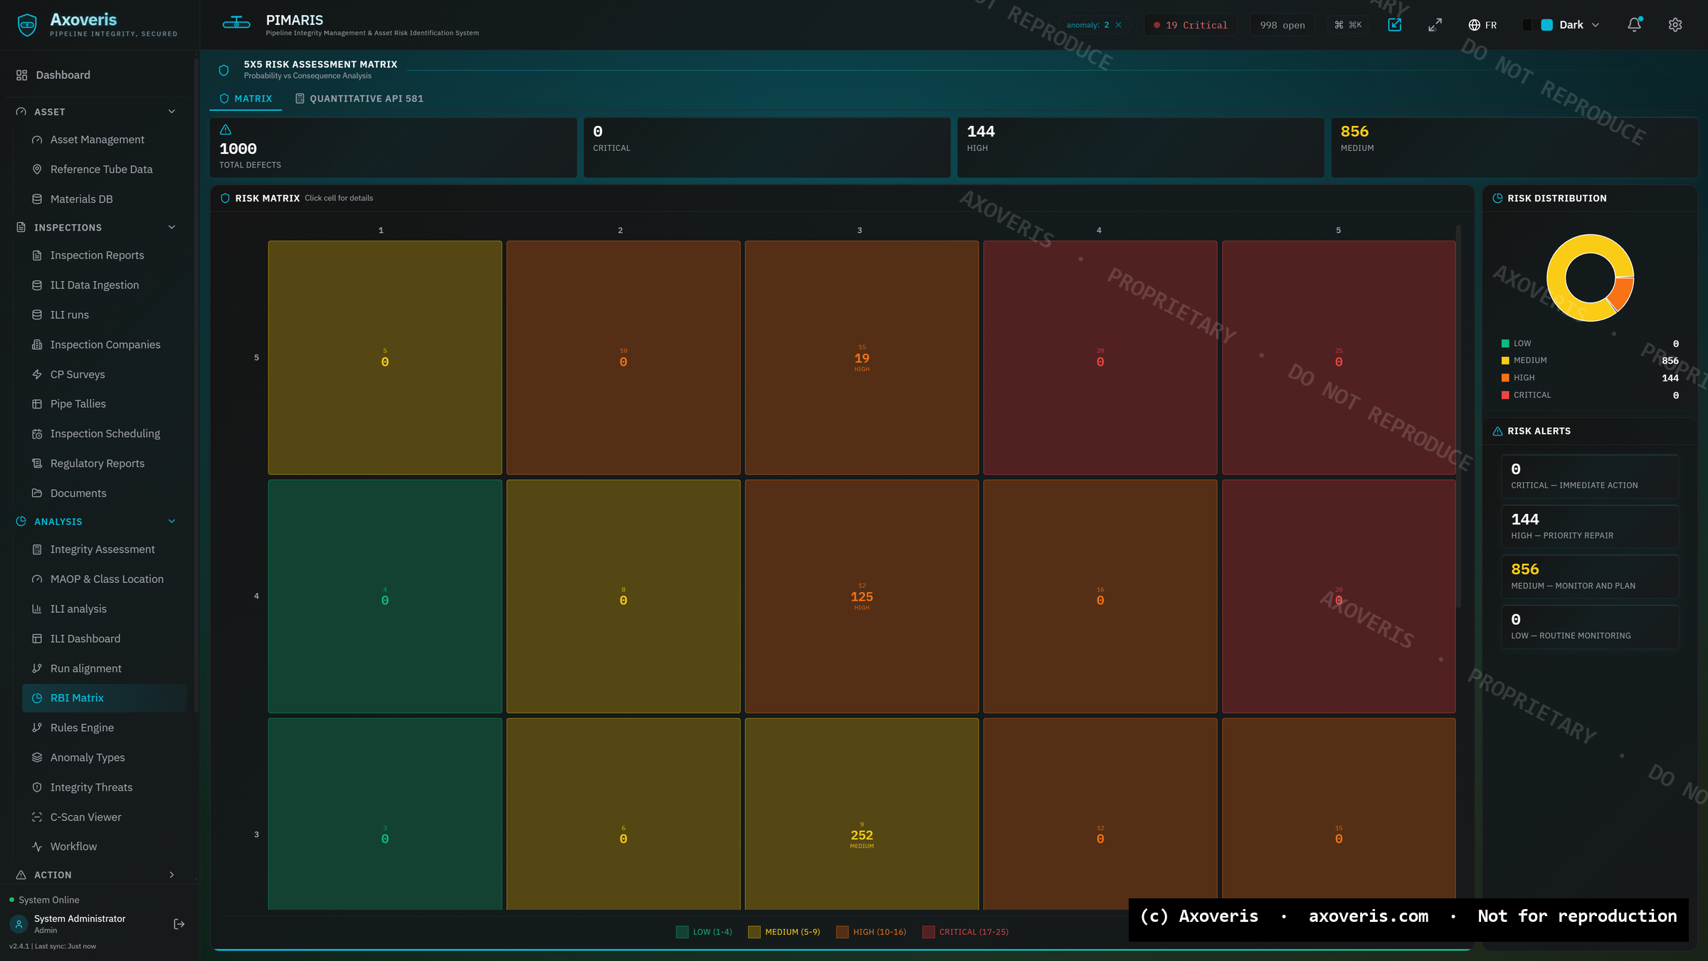The height and width of the screenshot is (961, 1708).
Task: Click the total defects warning triangle icon
Action: [x=226, y=130]
